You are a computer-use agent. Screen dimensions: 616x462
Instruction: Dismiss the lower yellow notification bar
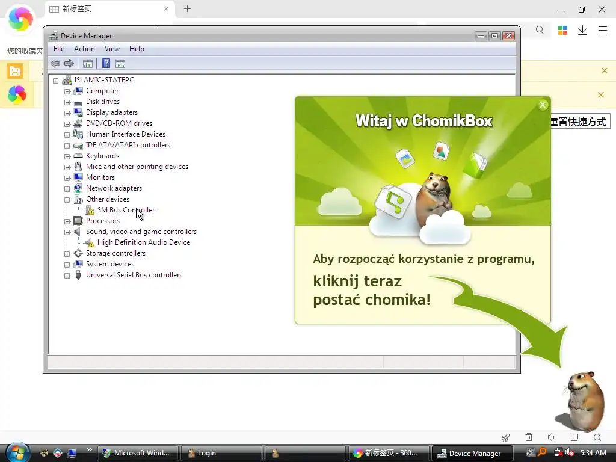click(601, 94)
